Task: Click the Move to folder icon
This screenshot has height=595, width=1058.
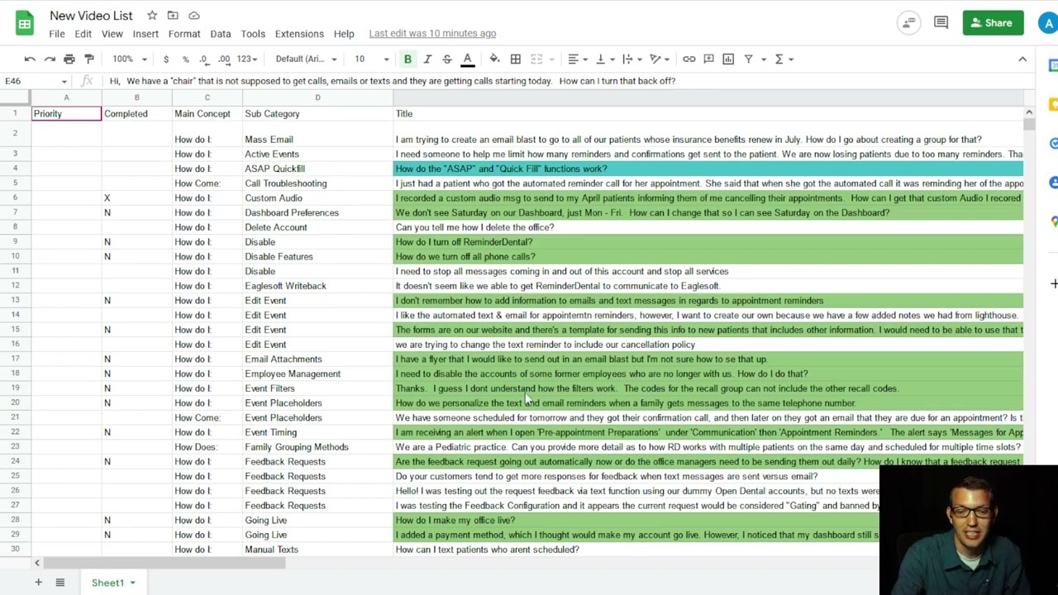Action: tap(173, 16)
